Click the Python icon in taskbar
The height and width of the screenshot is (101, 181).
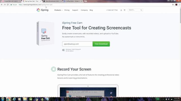pyautogui.click(x=37, y=99)
